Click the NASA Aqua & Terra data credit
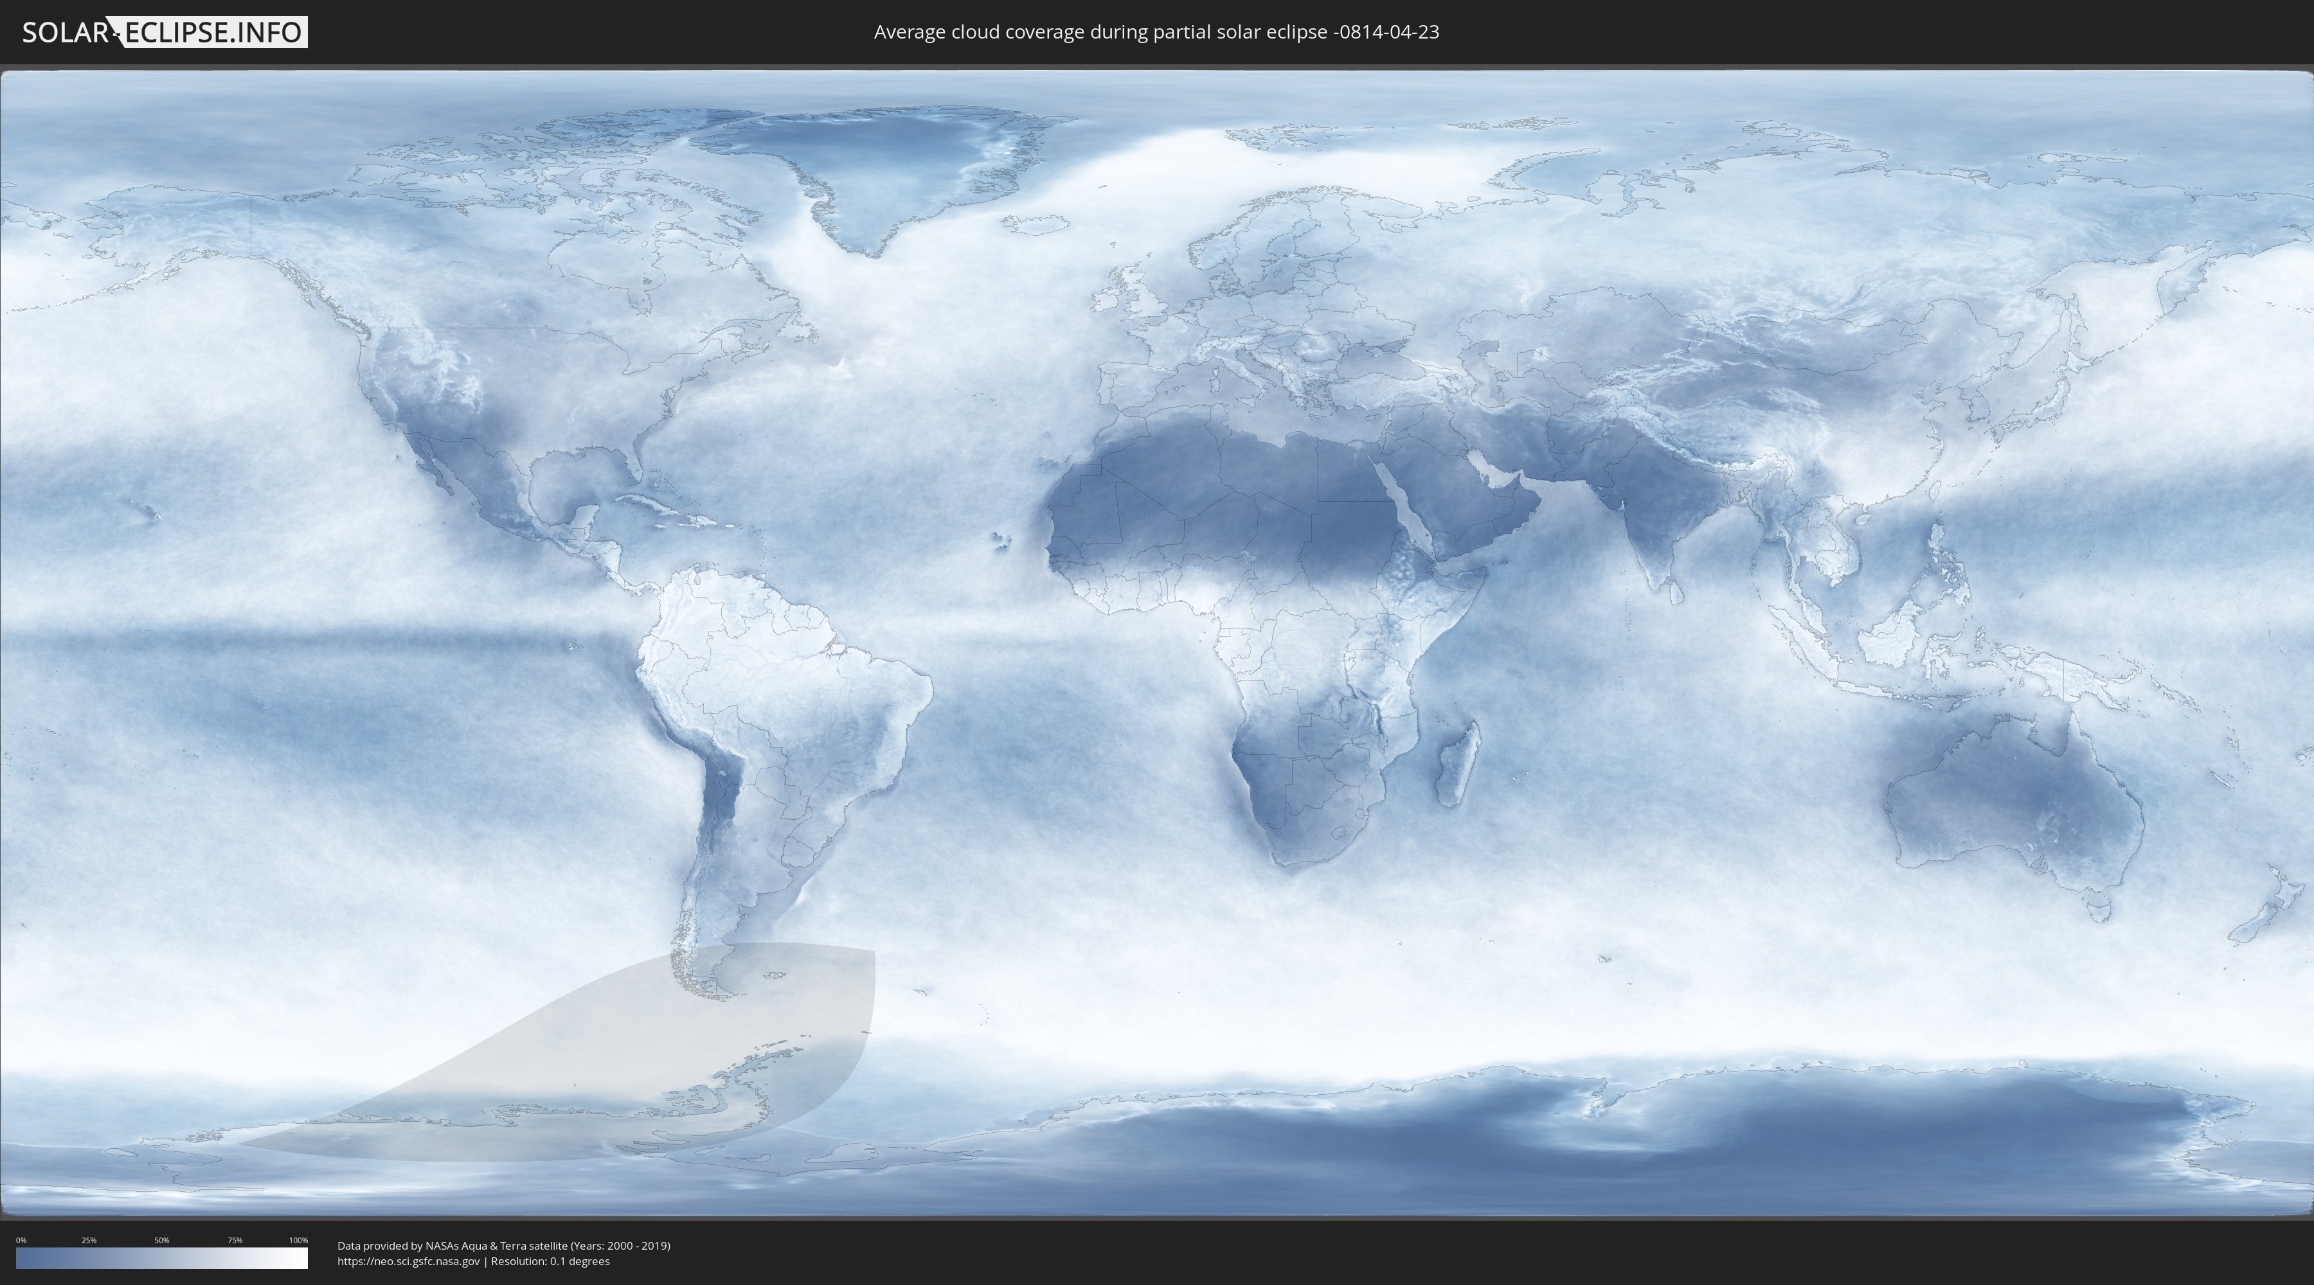2314x1285 pixels. pyautogui.click(x=504, y=1246)
